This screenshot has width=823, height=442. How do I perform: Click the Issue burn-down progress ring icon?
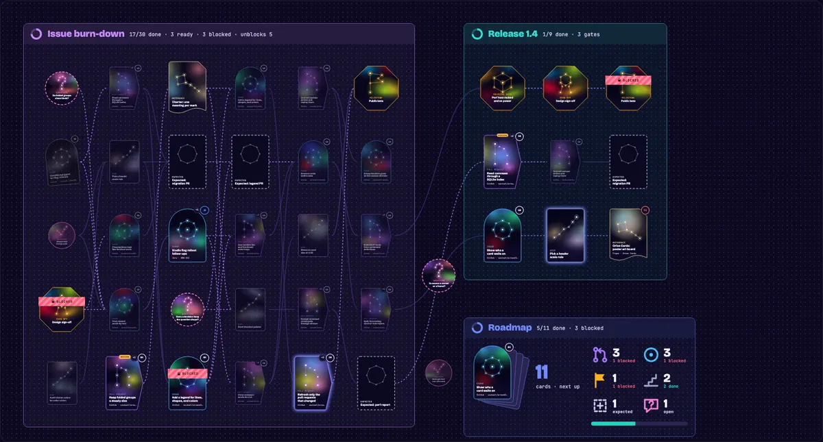pyautogui.click(x=36, y=34)
